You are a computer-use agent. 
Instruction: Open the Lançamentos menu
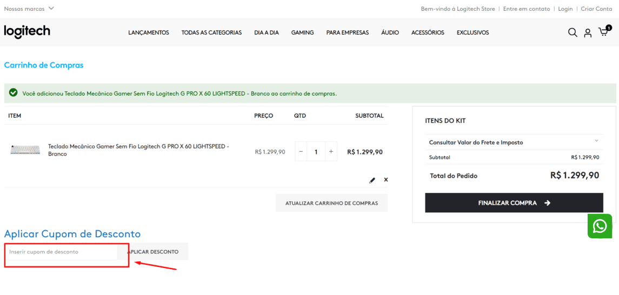149,33
